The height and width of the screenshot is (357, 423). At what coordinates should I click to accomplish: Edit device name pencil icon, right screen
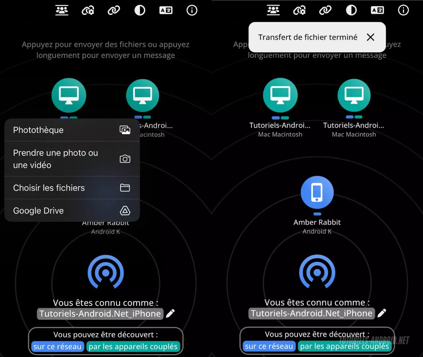382,313
